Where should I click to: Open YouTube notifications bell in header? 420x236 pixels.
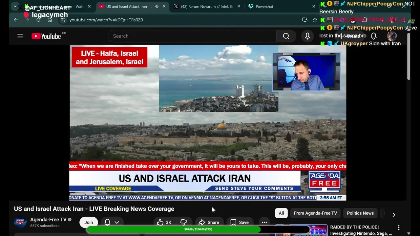373,36
